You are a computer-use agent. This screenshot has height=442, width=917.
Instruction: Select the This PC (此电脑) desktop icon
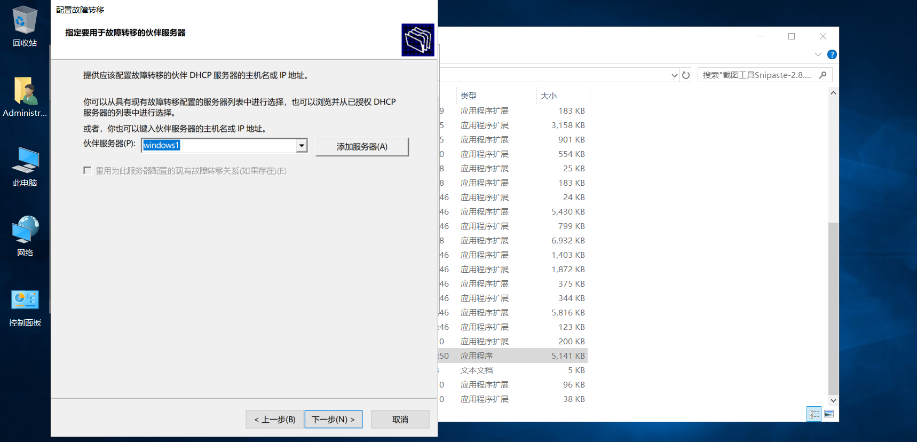pos(25,166)
